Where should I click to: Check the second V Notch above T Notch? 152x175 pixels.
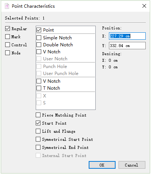[39, 81]
